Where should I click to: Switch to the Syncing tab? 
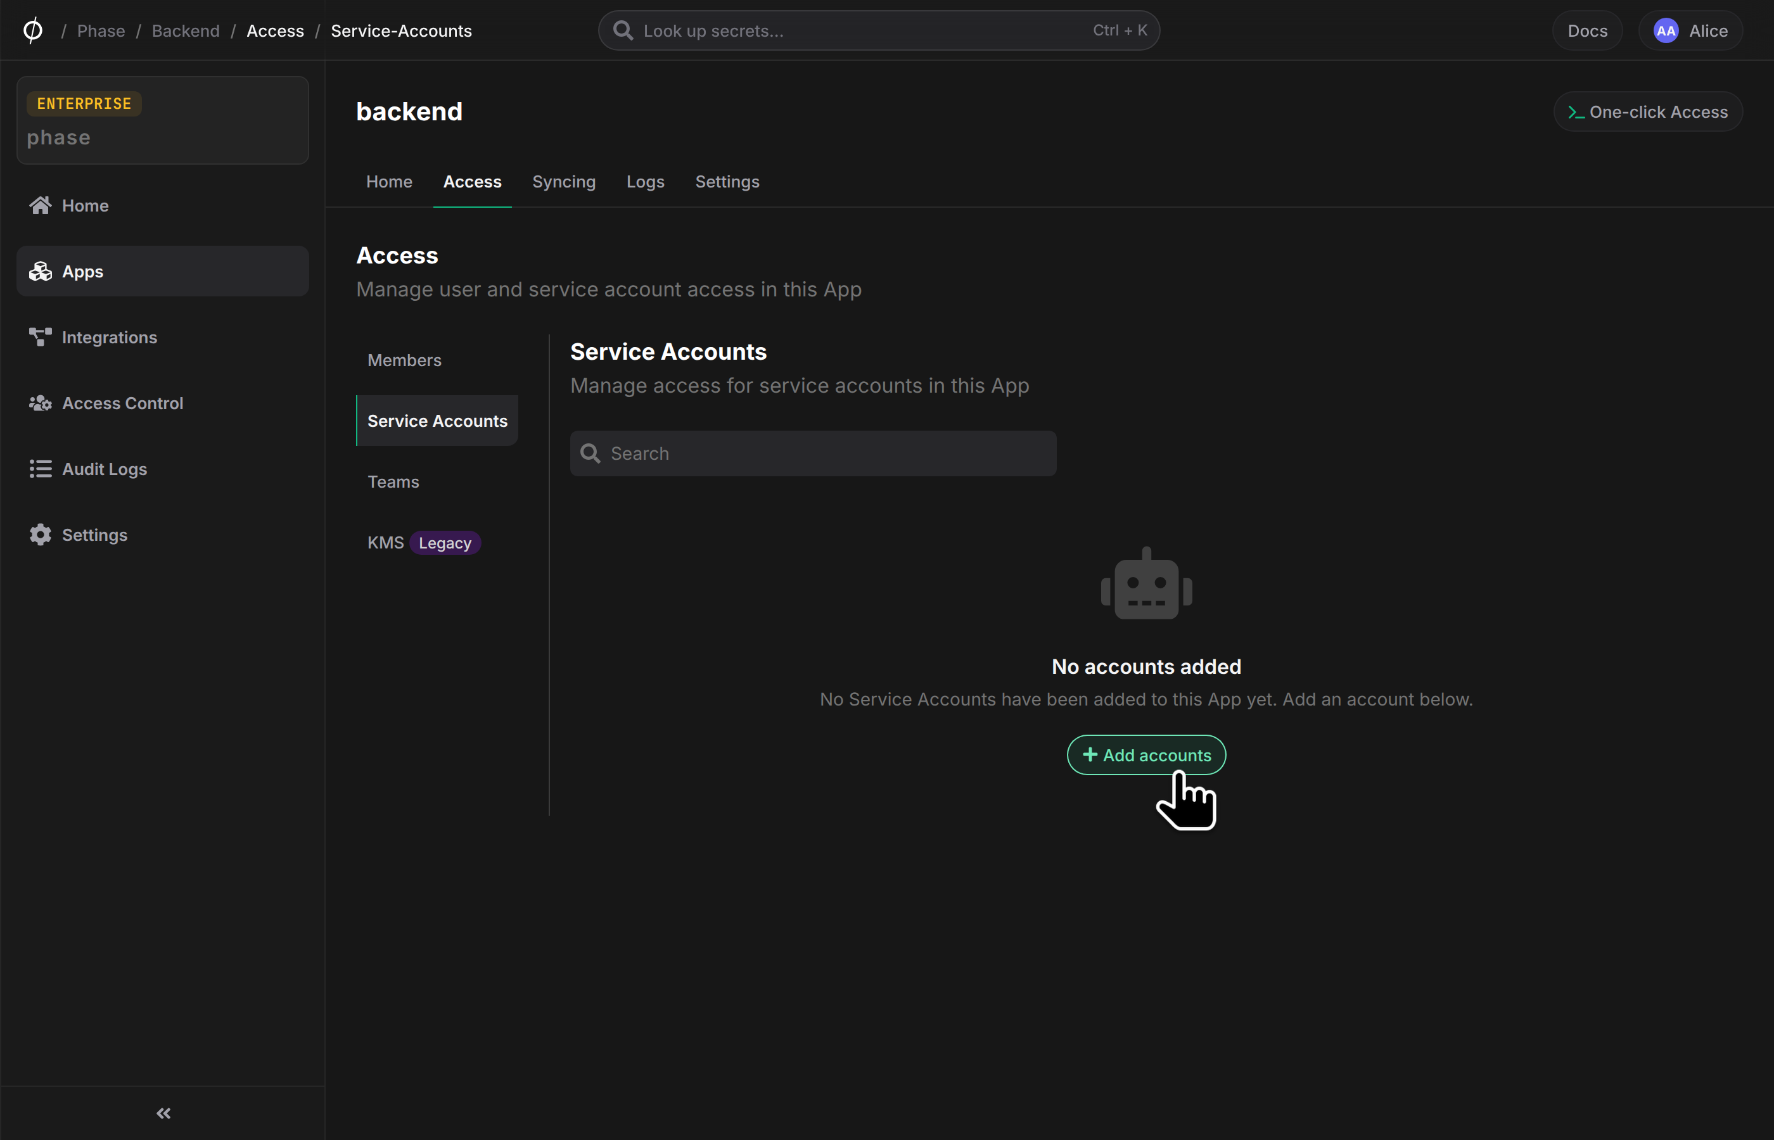[x=563, y=181]
